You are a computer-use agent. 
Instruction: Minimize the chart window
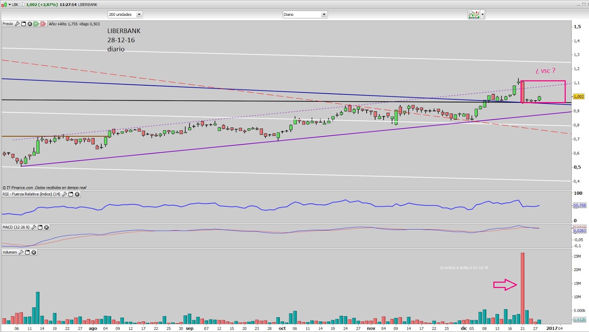pos(578,5)
